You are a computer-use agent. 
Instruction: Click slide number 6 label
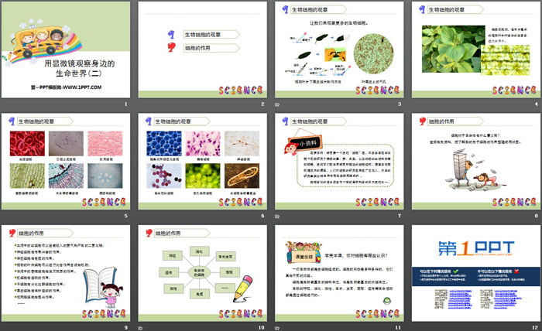[262, 216]
